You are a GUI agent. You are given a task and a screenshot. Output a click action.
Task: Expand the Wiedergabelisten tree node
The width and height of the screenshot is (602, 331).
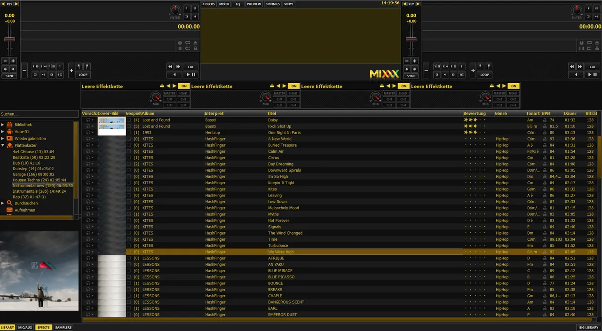[x=2, y=138]
